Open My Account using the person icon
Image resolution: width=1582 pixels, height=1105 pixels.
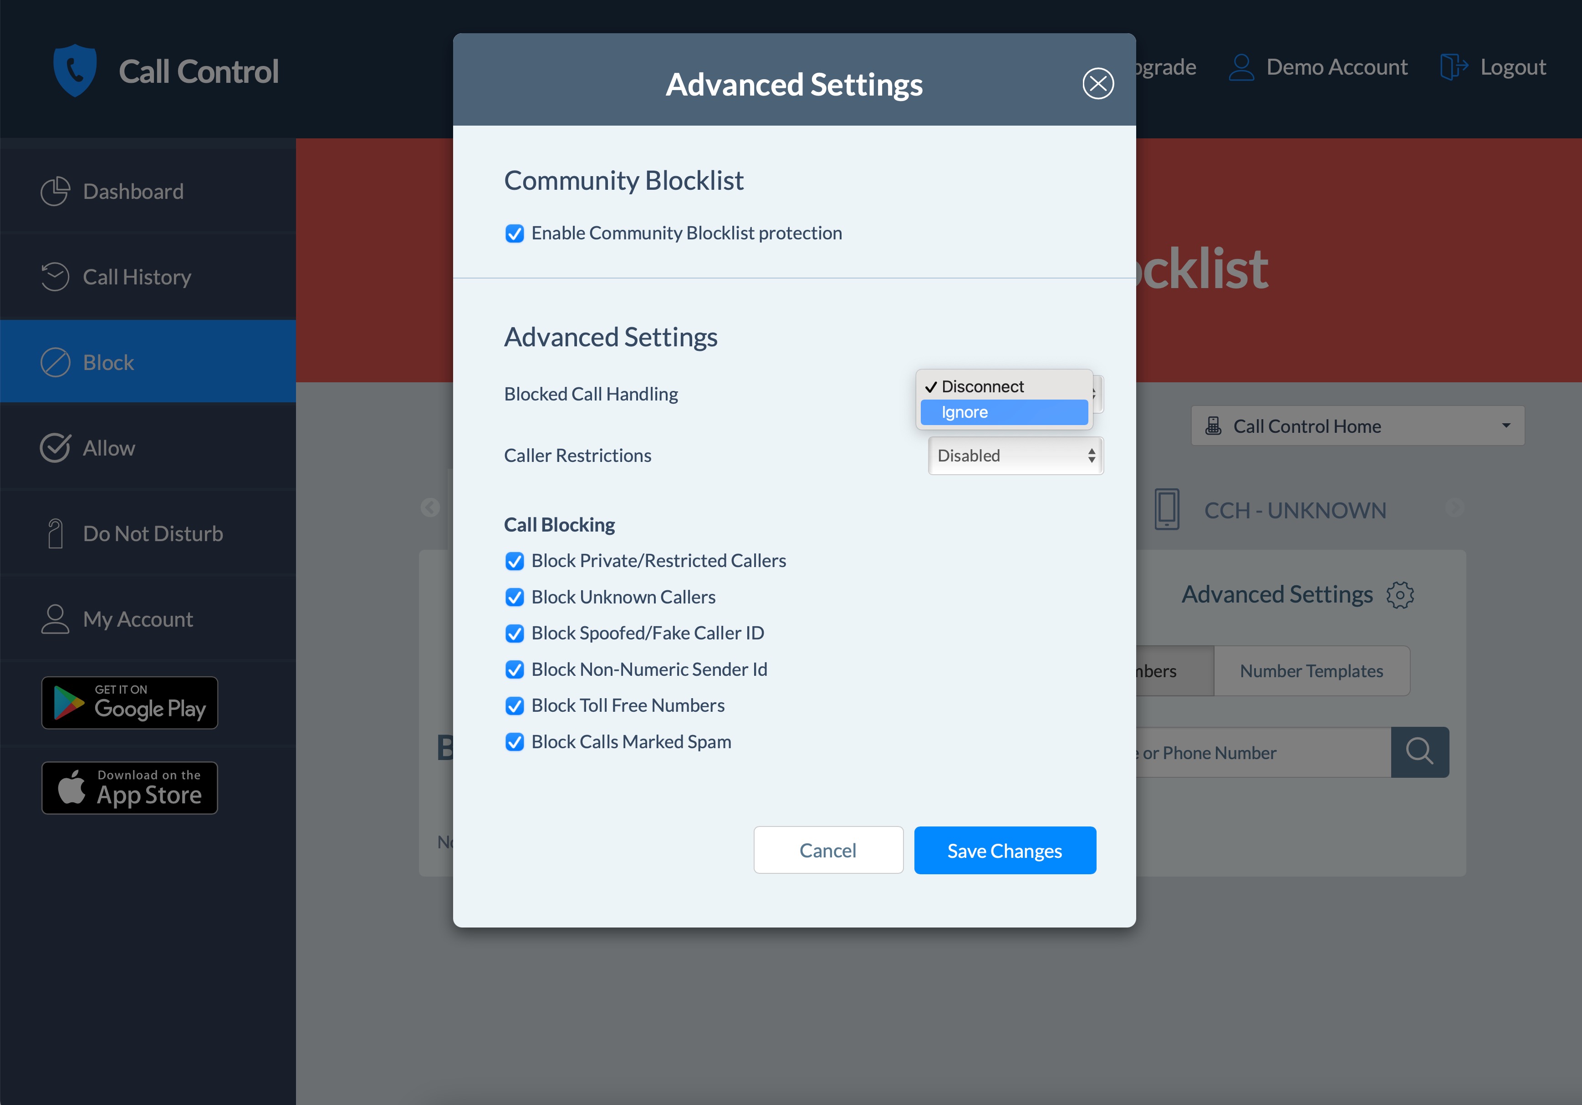point(55,618)
